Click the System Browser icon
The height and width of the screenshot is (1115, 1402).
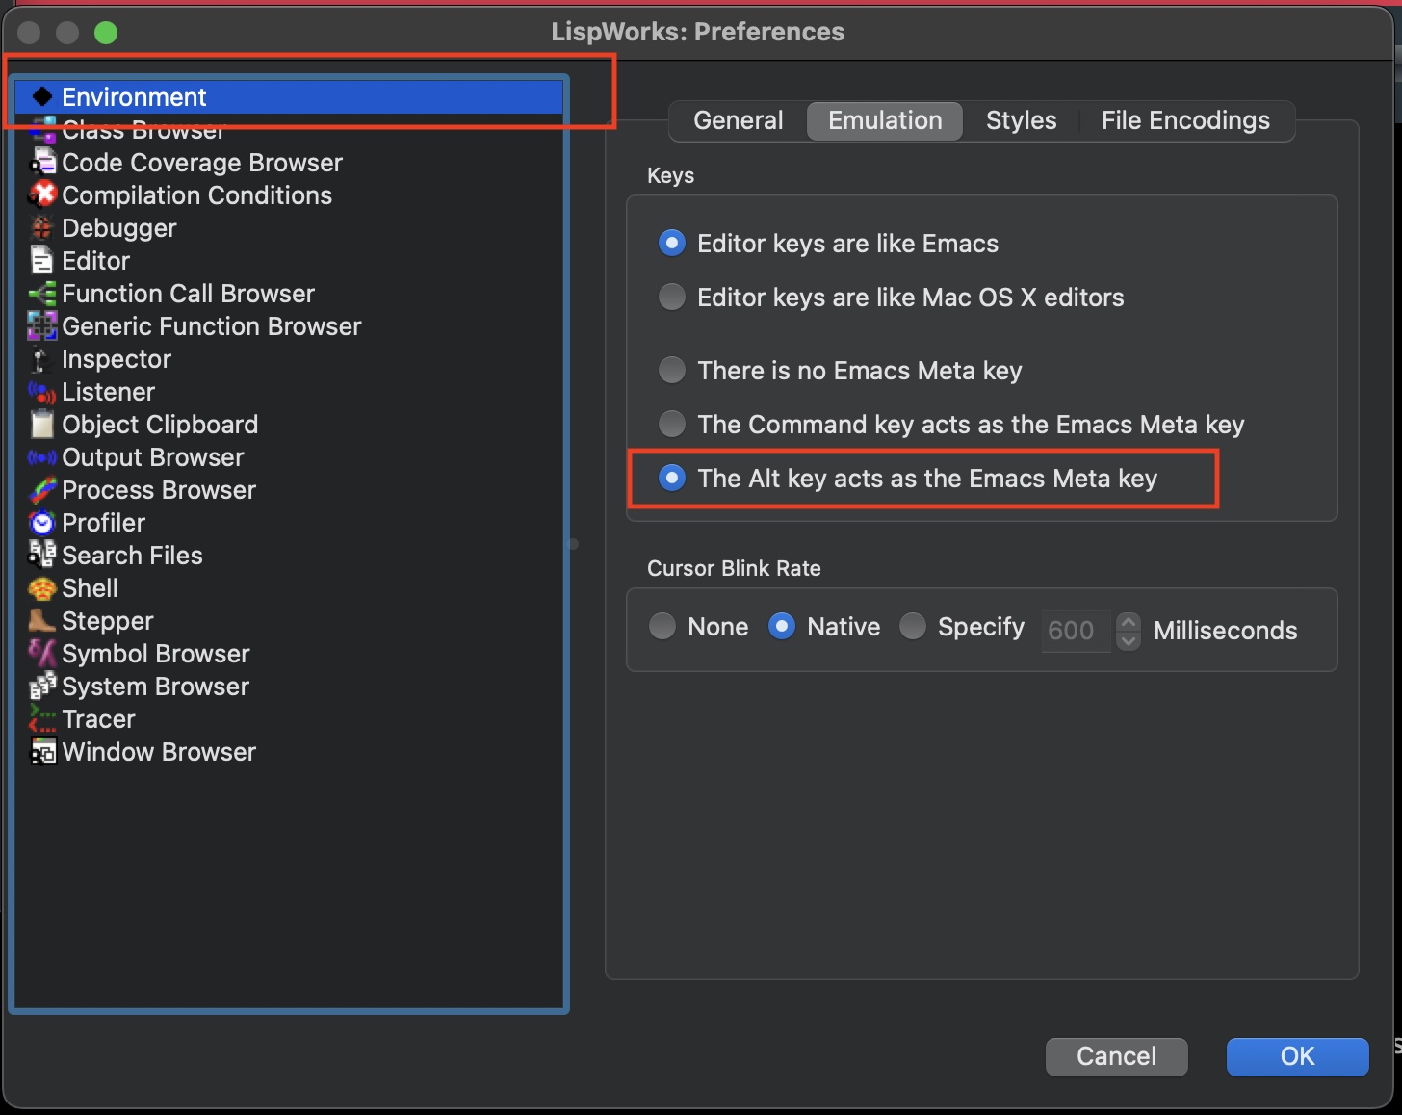(42, 686)
